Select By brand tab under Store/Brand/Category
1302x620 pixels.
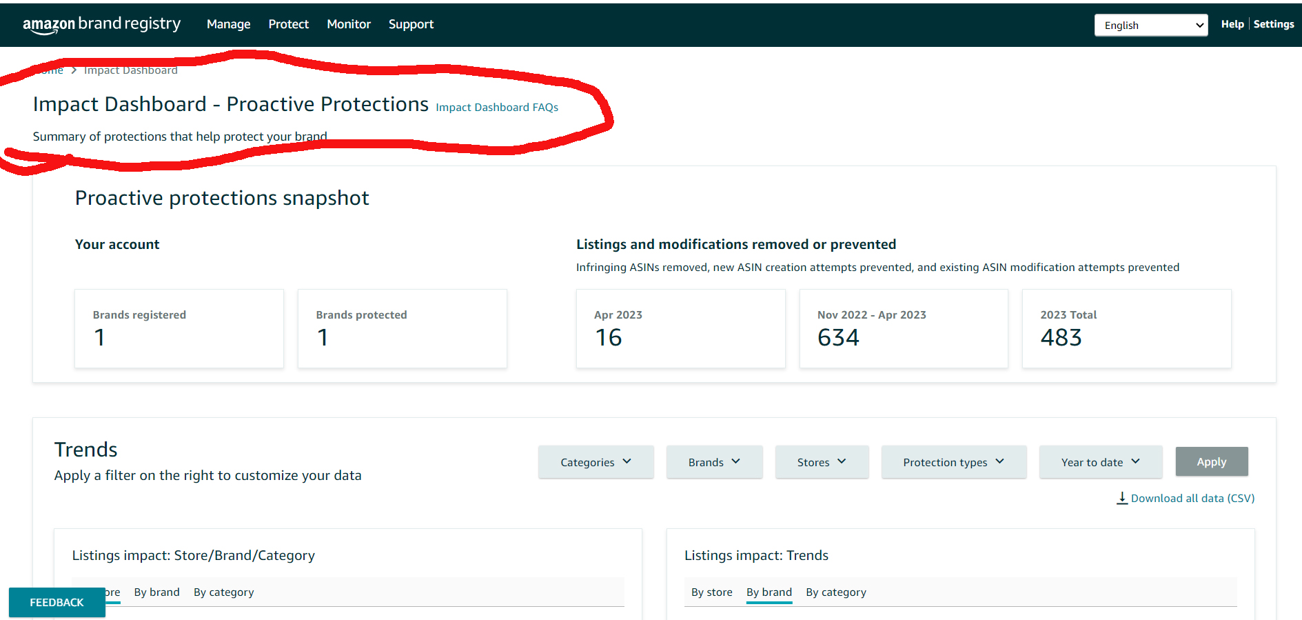pos(157,592)
